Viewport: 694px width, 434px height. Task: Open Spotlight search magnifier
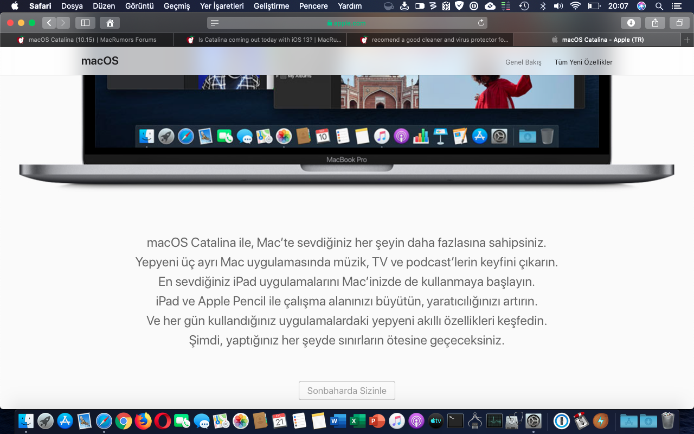tap(659, 6)
